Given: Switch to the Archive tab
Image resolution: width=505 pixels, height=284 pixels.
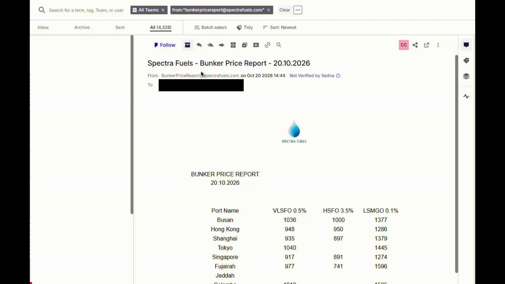Looking at the screenshot, I should (82, 27).
